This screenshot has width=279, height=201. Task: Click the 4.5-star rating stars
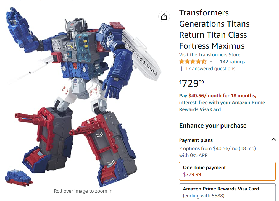(x=193, y=62)
